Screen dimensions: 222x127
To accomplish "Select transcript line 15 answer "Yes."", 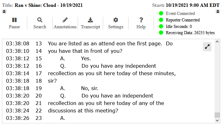I will 86,58.
